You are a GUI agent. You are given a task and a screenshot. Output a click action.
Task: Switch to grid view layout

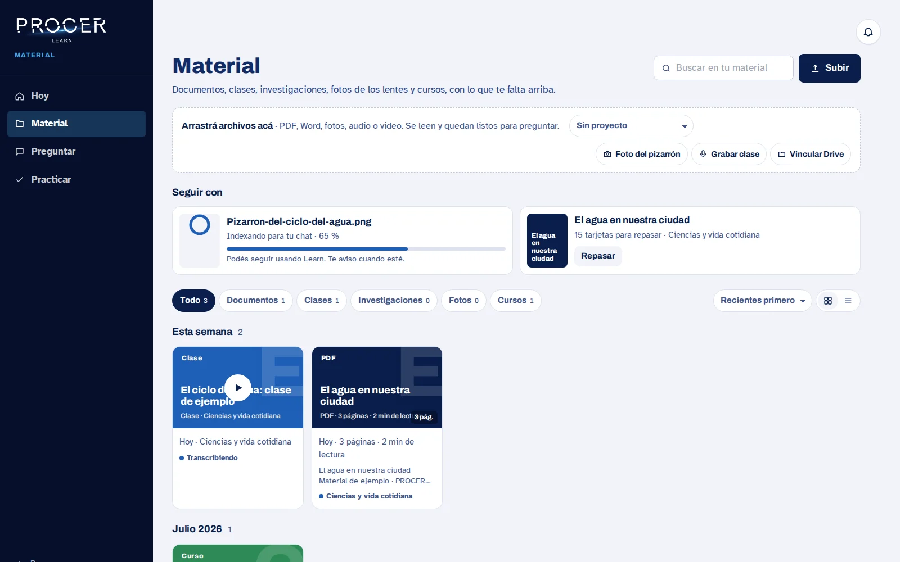click(x=828, y=301)
